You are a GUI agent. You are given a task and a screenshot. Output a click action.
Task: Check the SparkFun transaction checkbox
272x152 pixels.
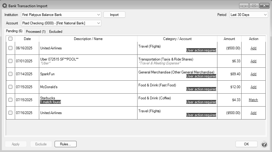(11, 74)
